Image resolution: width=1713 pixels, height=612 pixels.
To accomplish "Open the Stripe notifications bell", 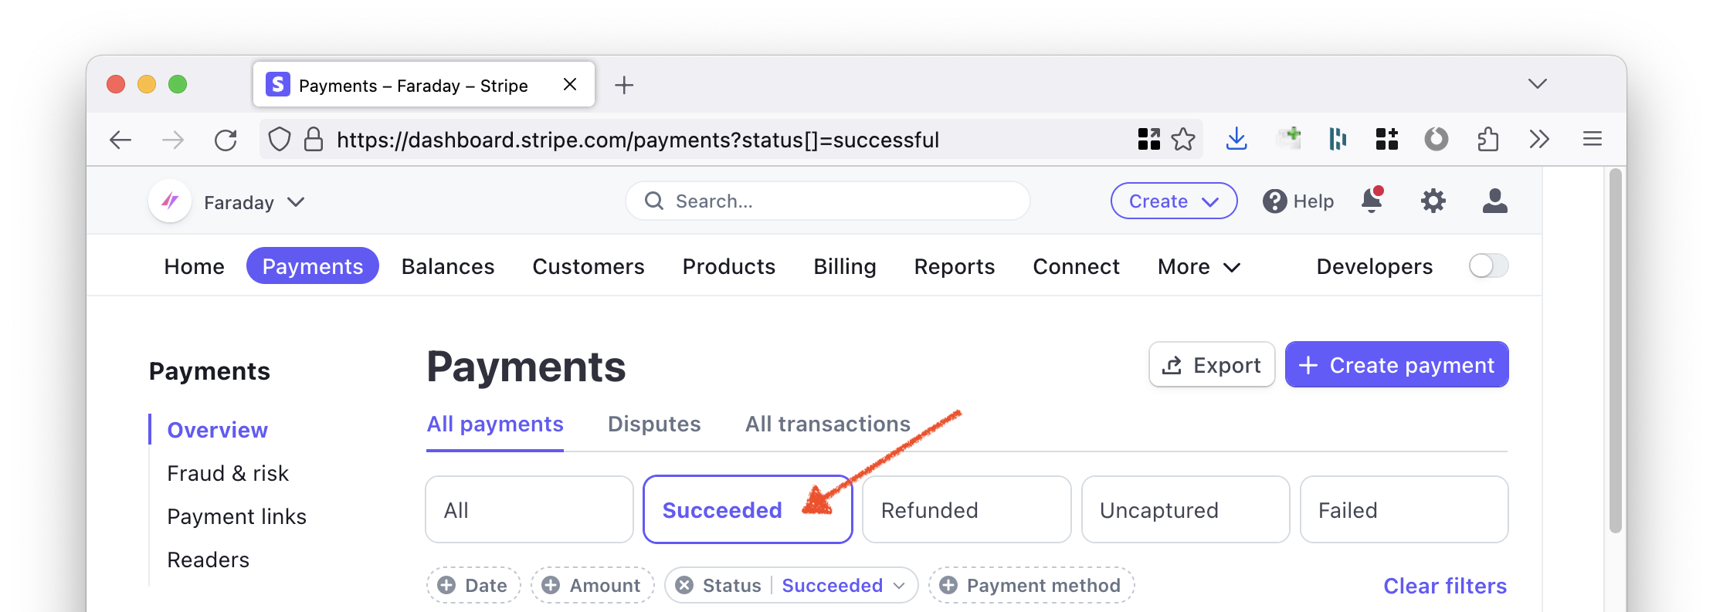I will [x=1372, y=201].
